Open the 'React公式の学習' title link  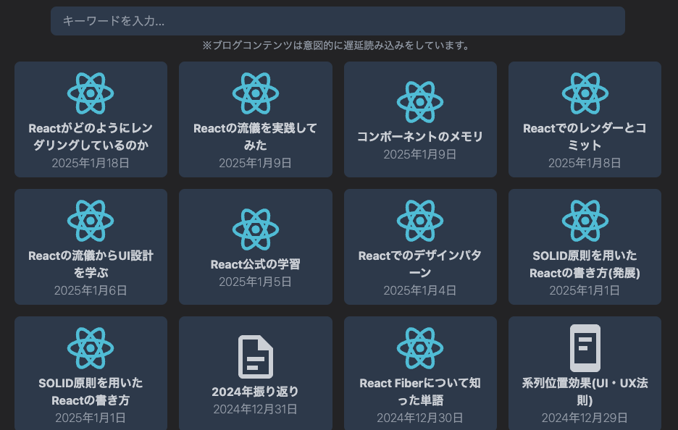pos(255,264)
